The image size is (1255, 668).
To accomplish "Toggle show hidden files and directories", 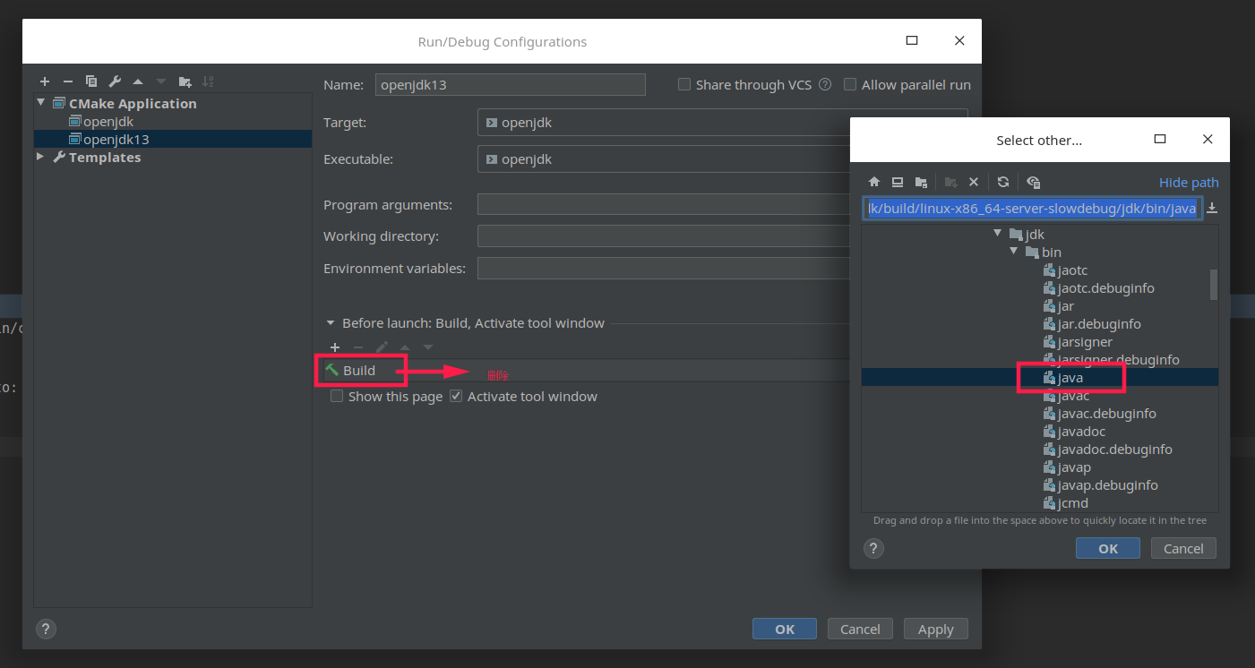I will (x=1033, y=182).
